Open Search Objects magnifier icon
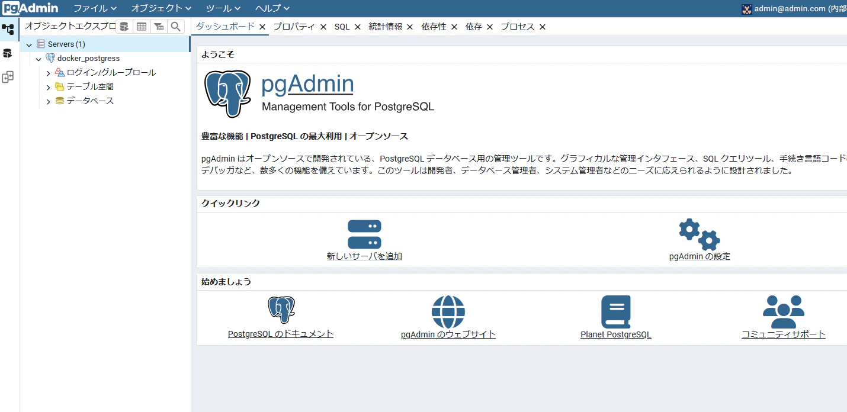 pos(175,27)
